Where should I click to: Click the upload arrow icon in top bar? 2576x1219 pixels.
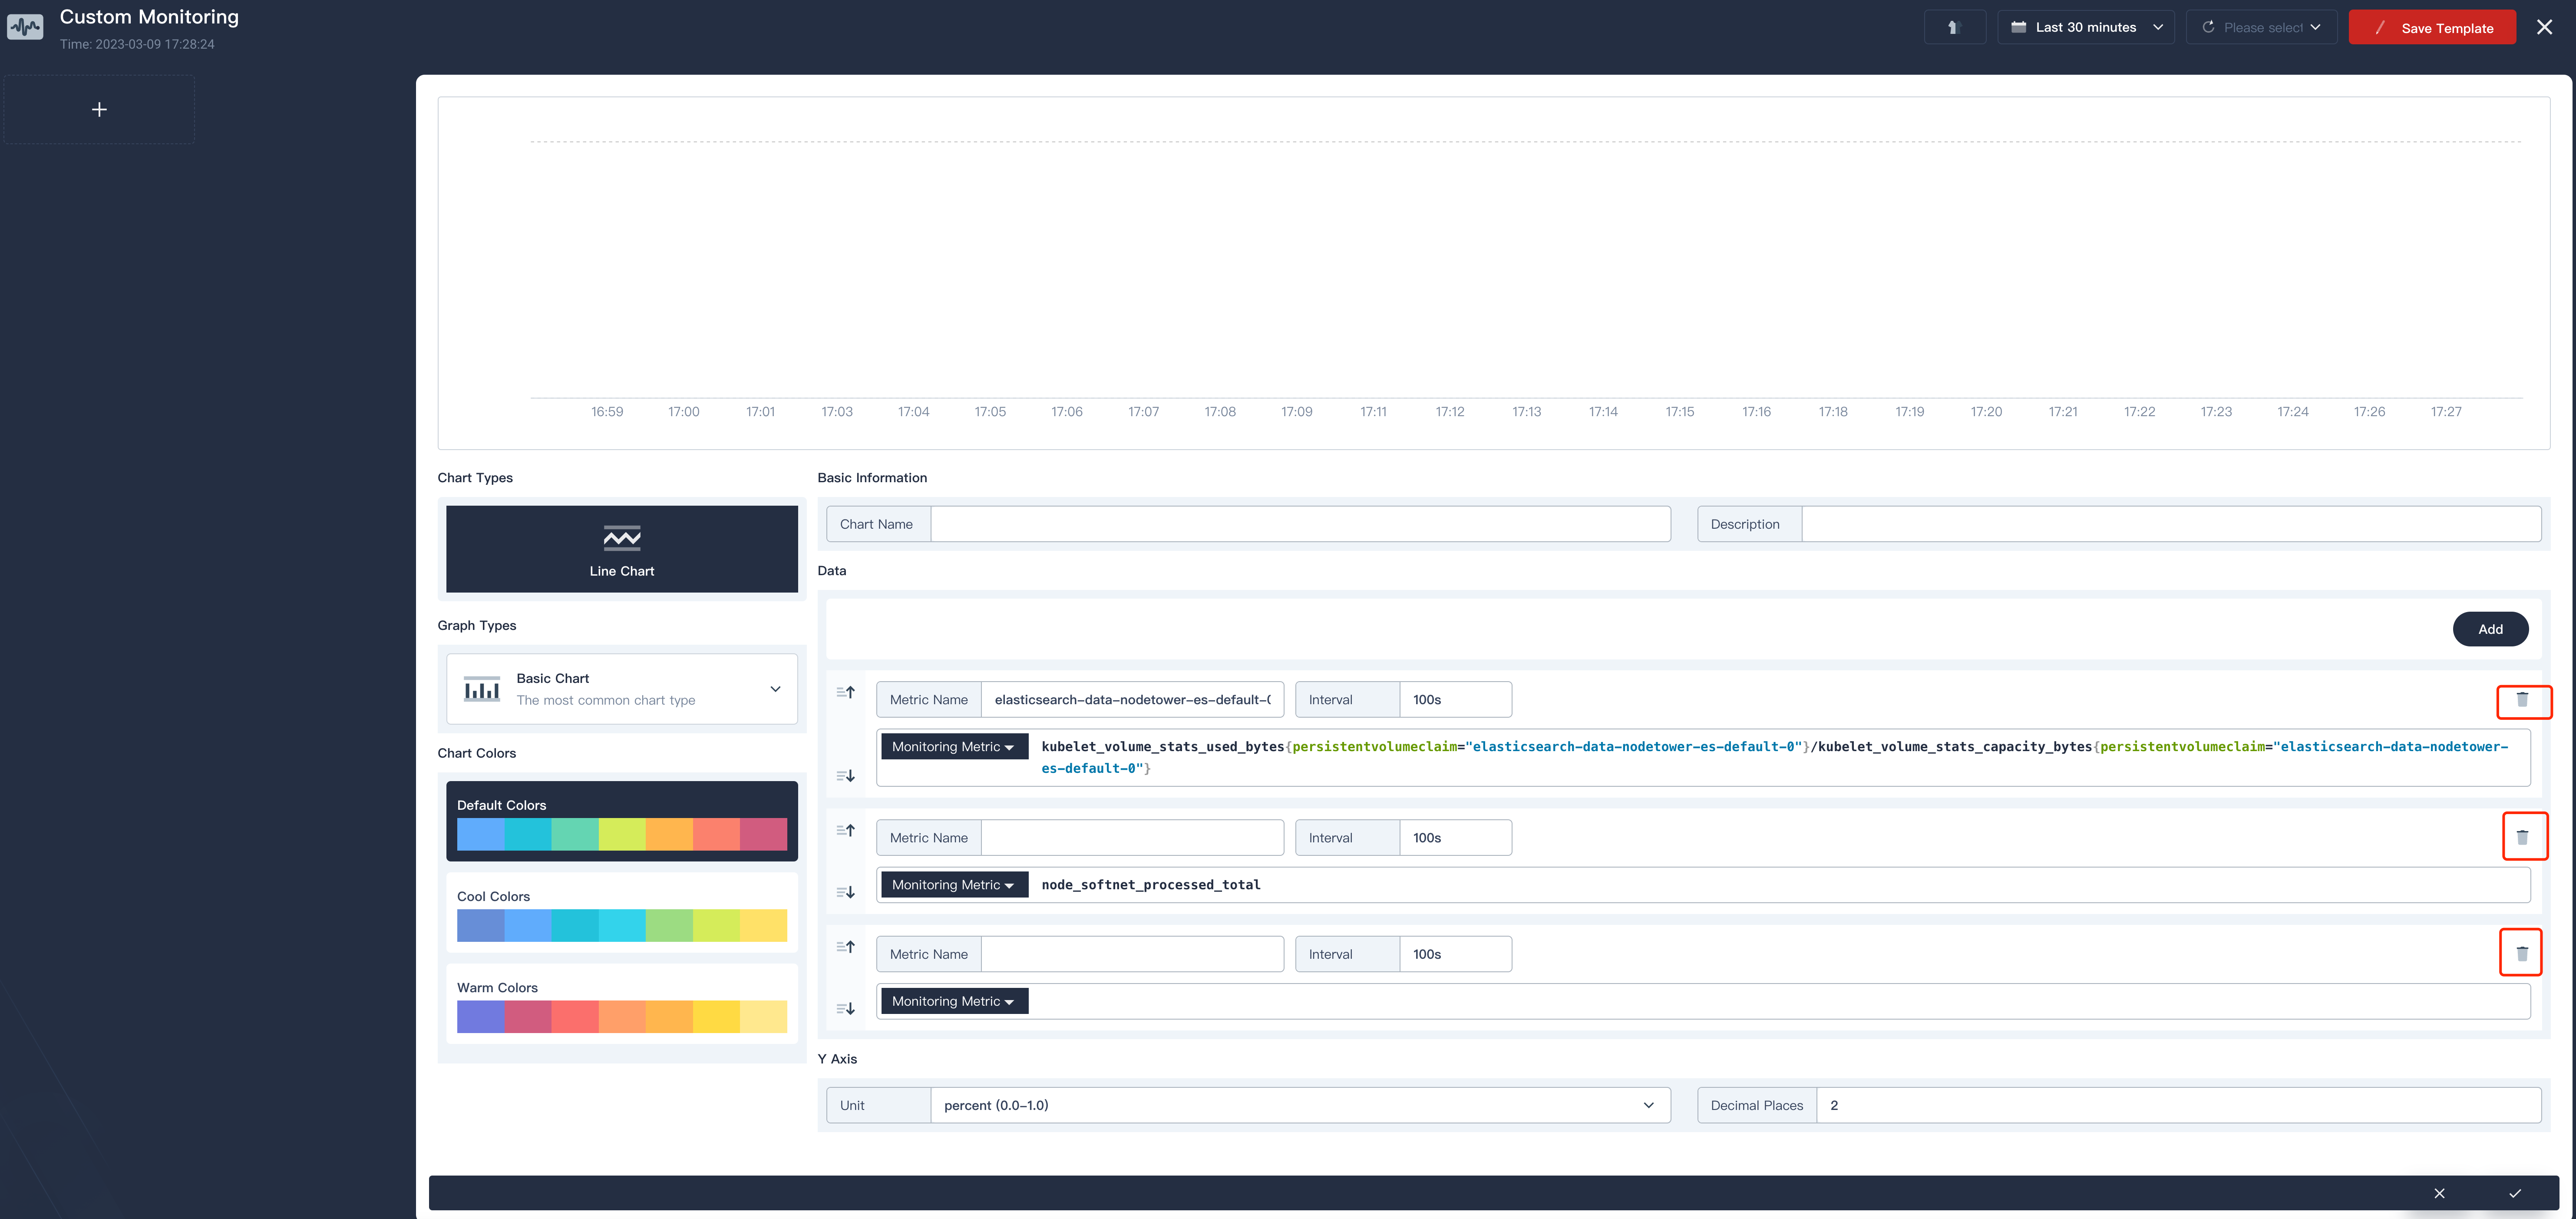(1954, 27)
